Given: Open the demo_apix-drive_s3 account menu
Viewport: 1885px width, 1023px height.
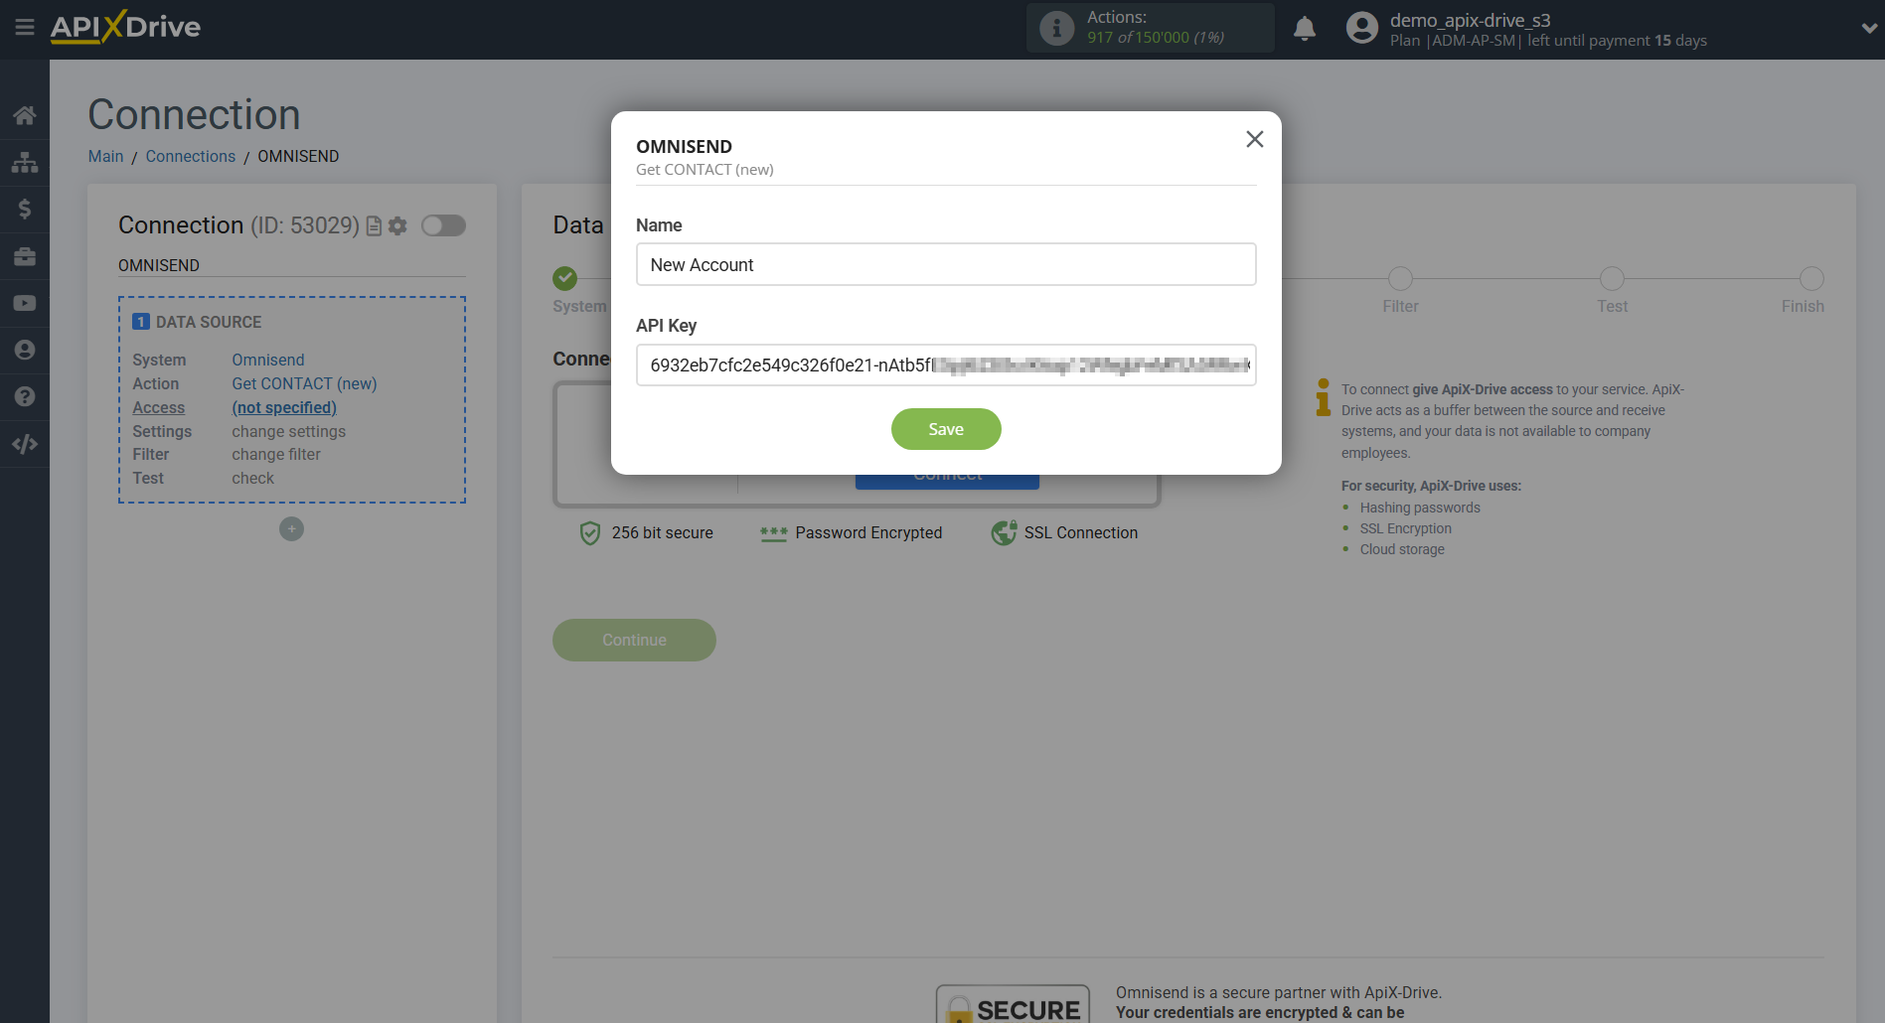Looking at the screenshot, I should 1471,20.
